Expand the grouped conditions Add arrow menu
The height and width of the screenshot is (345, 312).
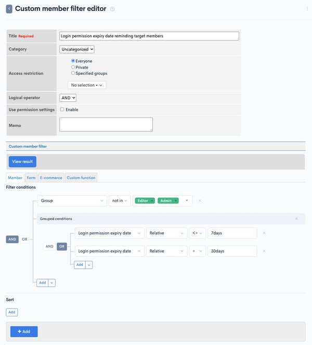(89, 265)
